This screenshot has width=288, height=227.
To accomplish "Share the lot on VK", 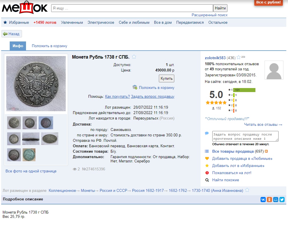I will pyautogui.click(x=263, y=200).
